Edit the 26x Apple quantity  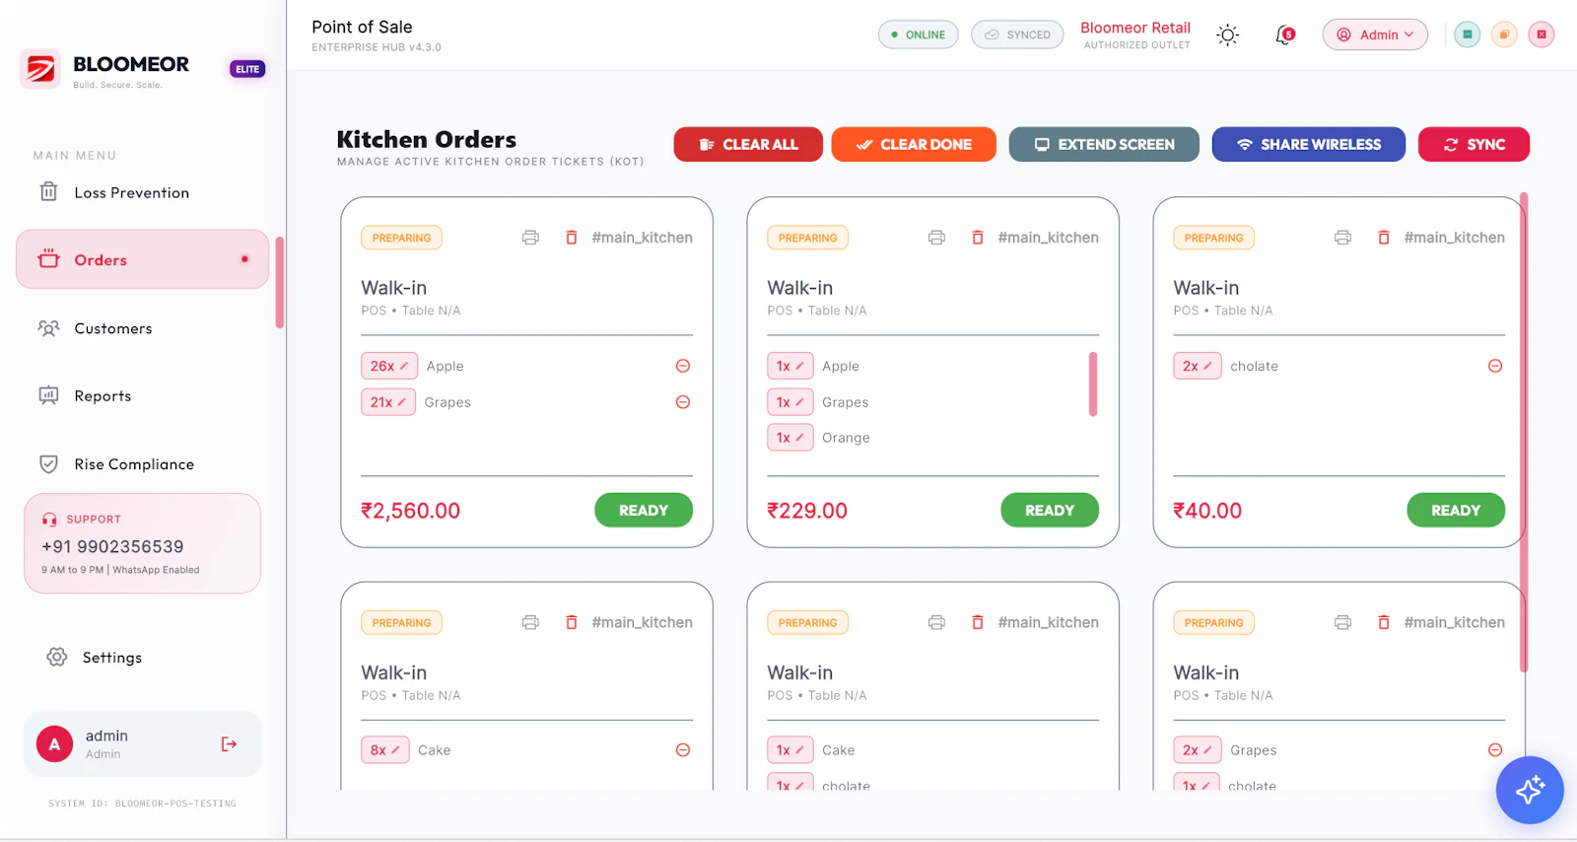pos(389,366)
